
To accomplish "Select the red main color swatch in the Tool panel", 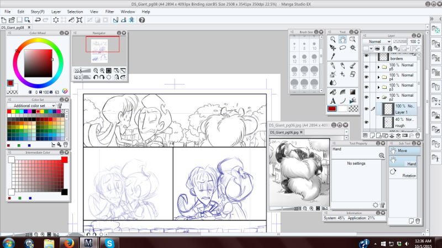I will (x=333, y=109).
